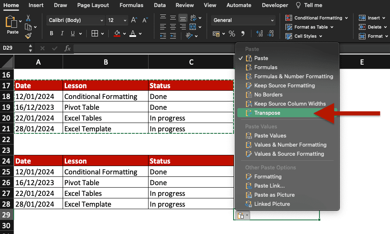Click the Comma Style icon
The height and width of the screenshot is (234, 390).
(x=243, y=34)
